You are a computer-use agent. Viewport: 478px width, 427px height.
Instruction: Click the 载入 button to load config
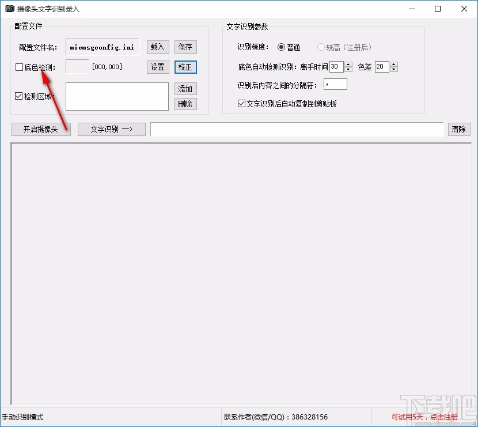pyautogui.click(x=157, y=47)
